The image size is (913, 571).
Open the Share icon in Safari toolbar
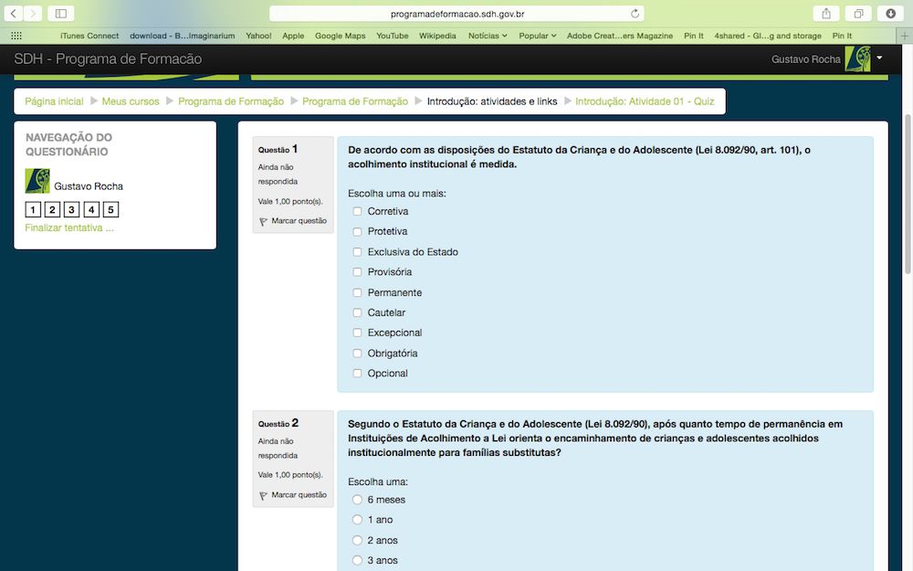826,13
